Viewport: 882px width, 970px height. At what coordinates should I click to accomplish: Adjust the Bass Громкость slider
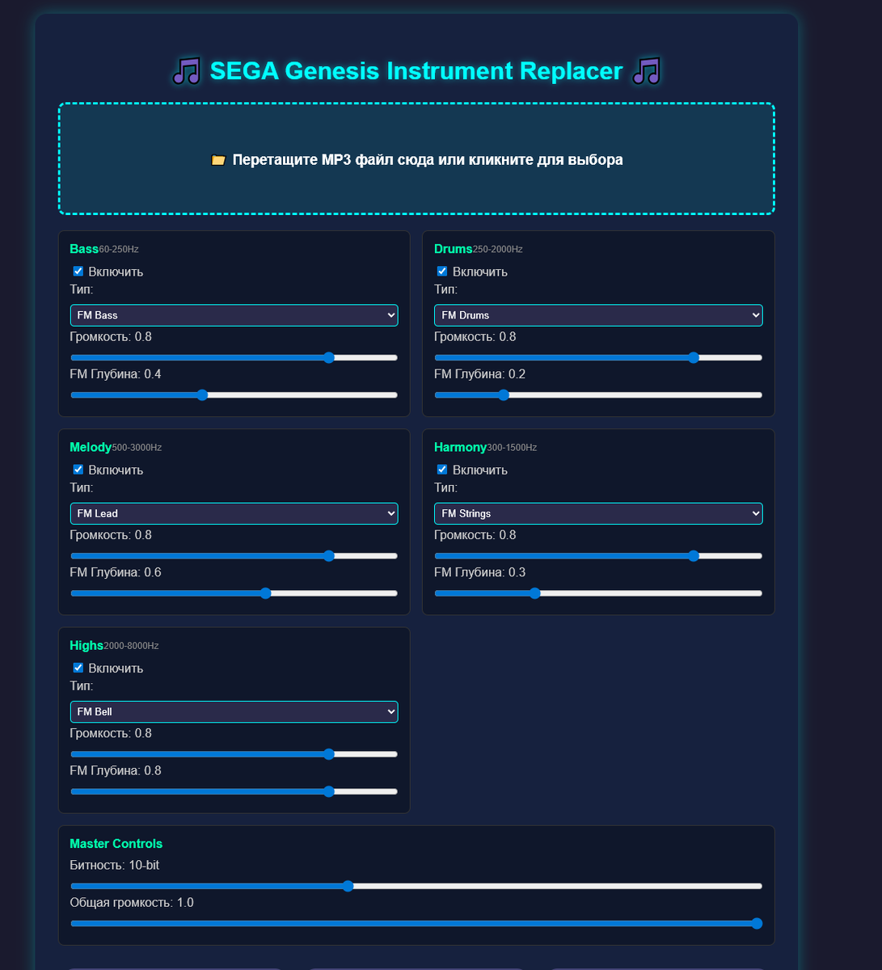[234, 357]
